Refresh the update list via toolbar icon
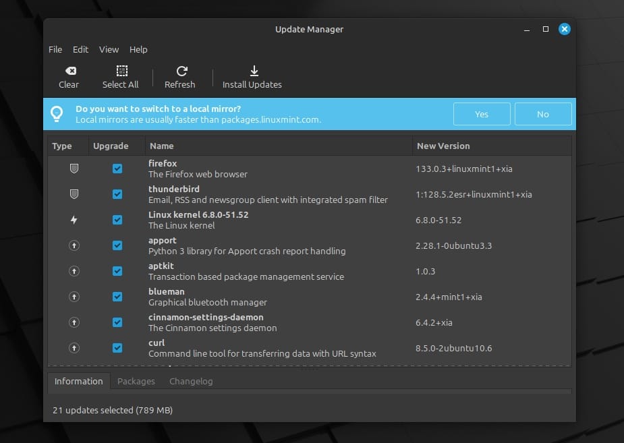This screenshot has height=443, width=624. (181, 70)
